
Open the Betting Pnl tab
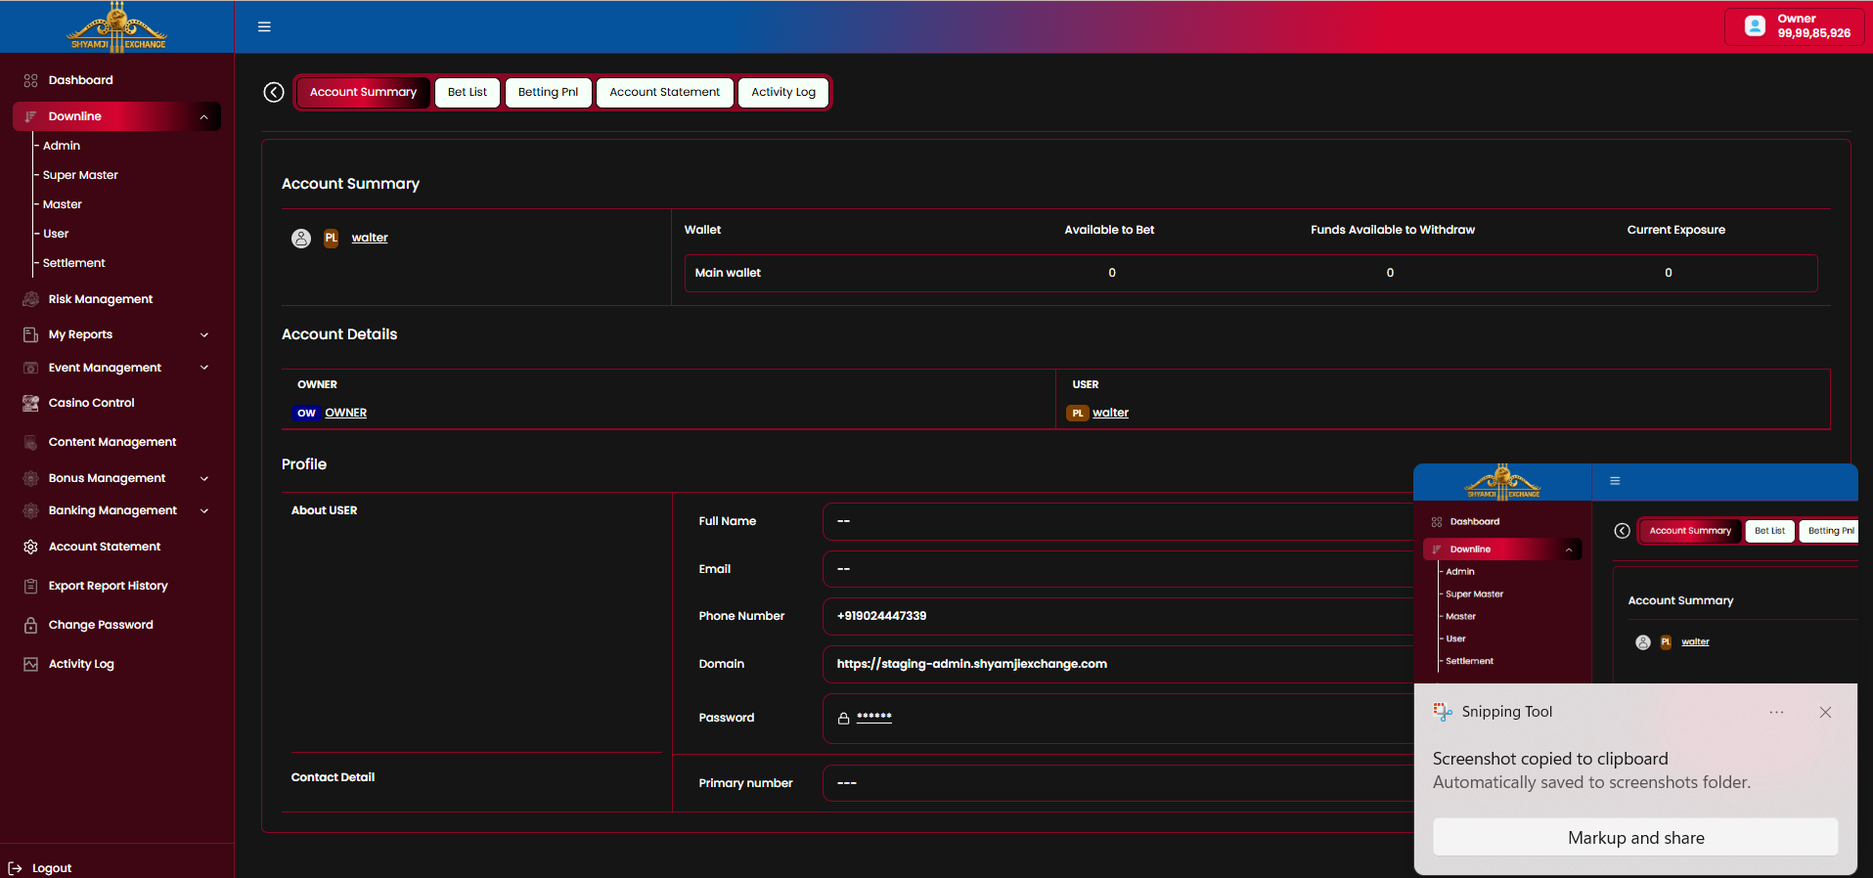548,92
